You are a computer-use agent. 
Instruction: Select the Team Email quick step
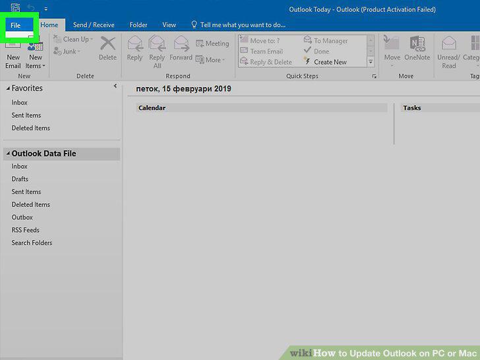coord(261,51)
